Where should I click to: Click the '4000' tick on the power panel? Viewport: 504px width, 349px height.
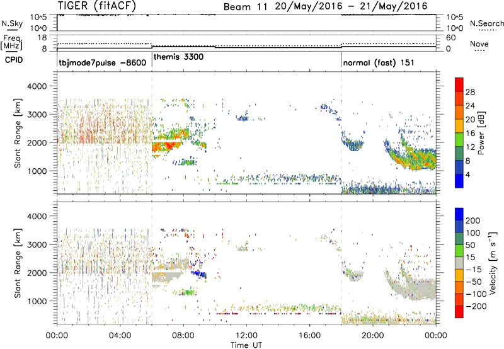pyautogui.click(x=37, y=86)
